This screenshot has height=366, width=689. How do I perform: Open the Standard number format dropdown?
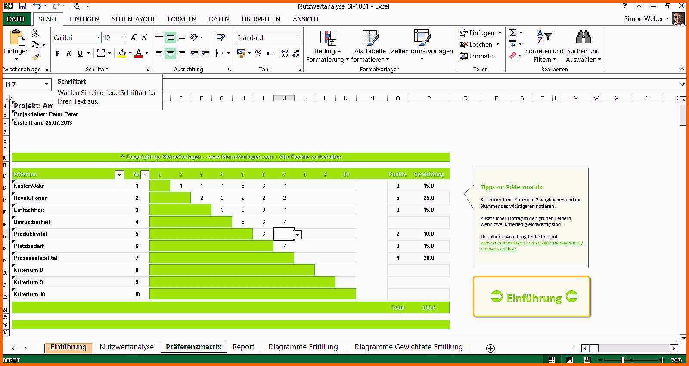298,38
